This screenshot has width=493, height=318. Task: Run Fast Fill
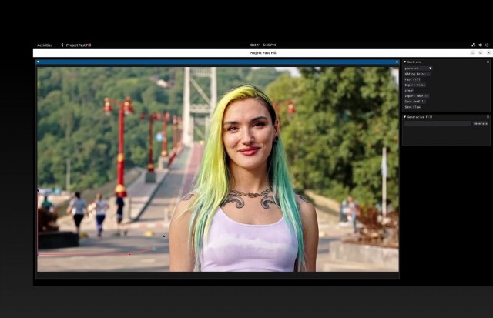(412, 79)
